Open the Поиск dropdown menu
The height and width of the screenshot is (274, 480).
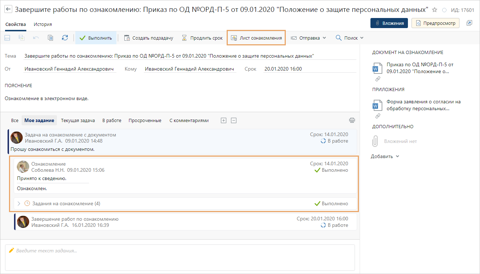349,38
